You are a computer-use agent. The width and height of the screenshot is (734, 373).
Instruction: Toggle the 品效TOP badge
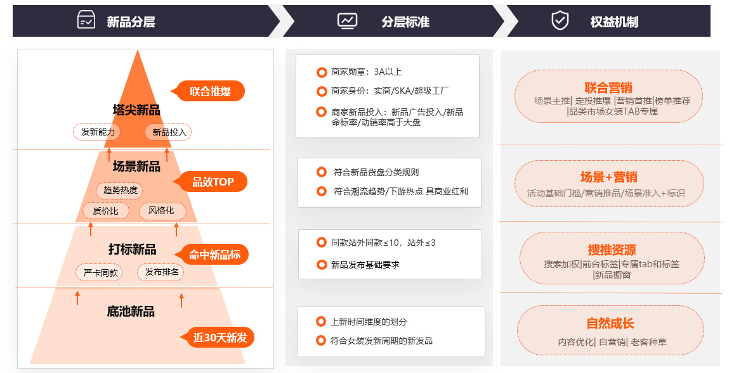coord(213,182)
